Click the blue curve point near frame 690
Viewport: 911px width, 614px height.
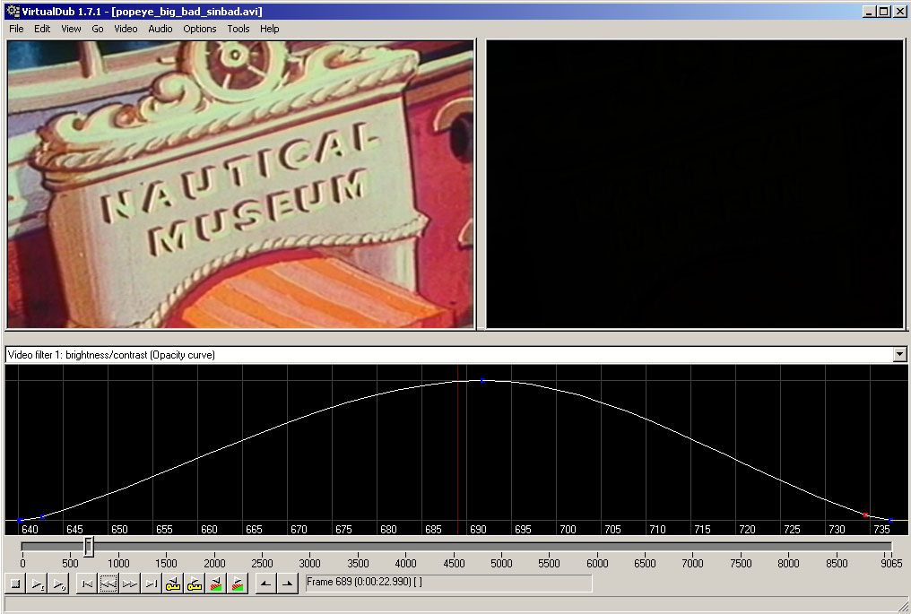[482, 381]
